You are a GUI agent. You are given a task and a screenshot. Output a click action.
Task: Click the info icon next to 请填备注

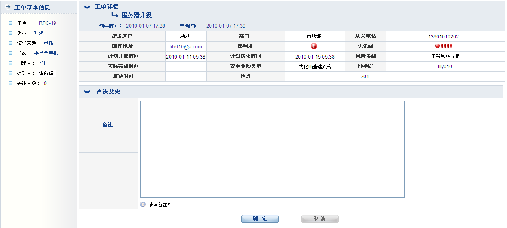click(143, 204)
